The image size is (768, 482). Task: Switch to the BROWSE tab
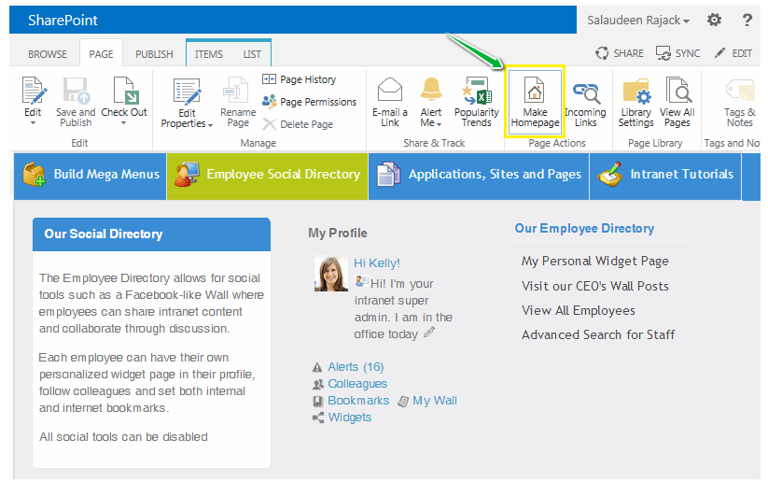pos(48,54)
